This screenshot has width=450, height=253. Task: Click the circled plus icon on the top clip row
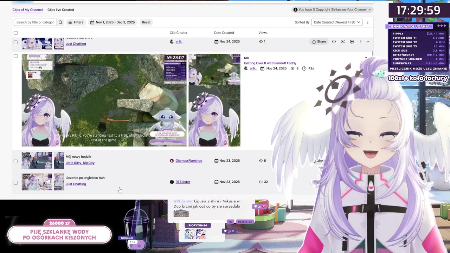coord(352,41)
